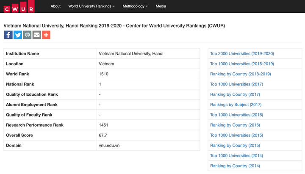Expand the Methodology dropdown menu
The height and width of the screenshot is (174, 305).
point(135,6)
